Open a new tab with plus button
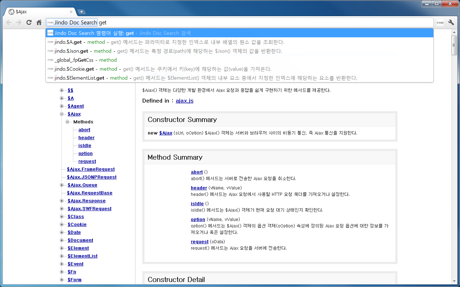 [x=81, y=12]
